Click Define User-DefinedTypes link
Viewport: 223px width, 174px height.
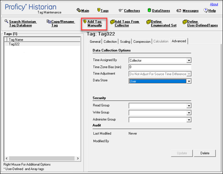click(x=203, y=24)
